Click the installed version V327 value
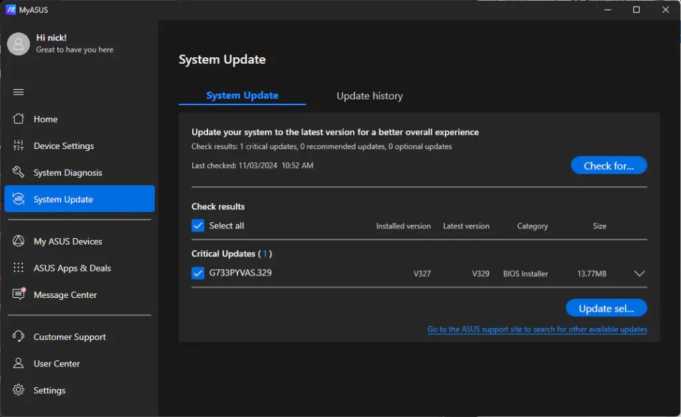This screenshot has width=681, height=417. click(x=422, y=273)
